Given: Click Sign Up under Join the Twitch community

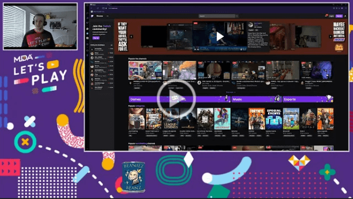Looking at the screenshot, I should coord(96,38).
